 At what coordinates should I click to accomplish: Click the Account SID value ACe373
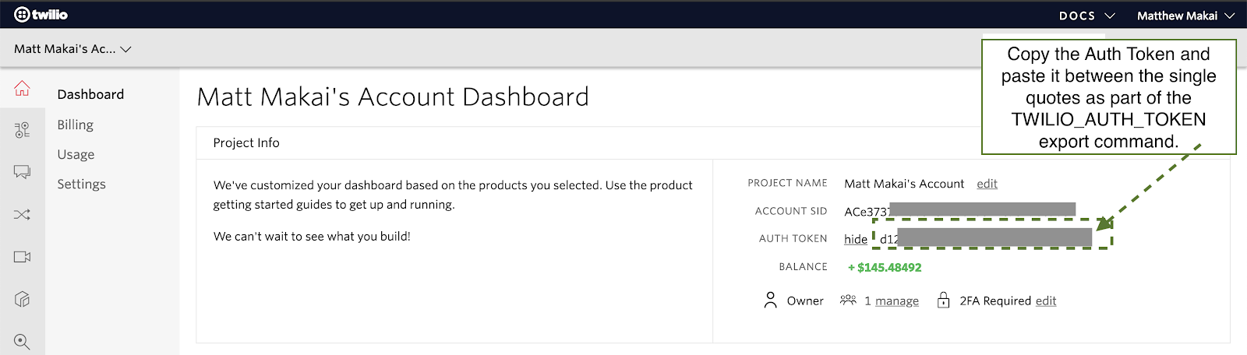tap(960, 210)
